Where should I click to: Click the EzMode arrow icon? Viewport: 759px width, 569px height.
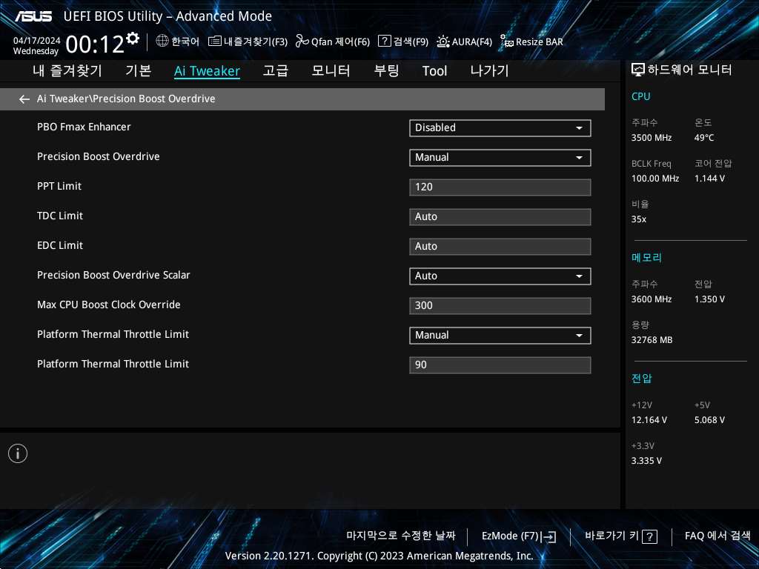click(x=549, y=536)
